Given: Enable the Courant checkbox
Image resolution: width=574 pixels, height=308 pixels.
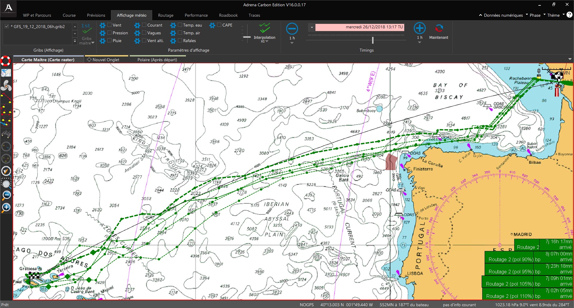Looking at the screenshot, I should tap(144, 25).
